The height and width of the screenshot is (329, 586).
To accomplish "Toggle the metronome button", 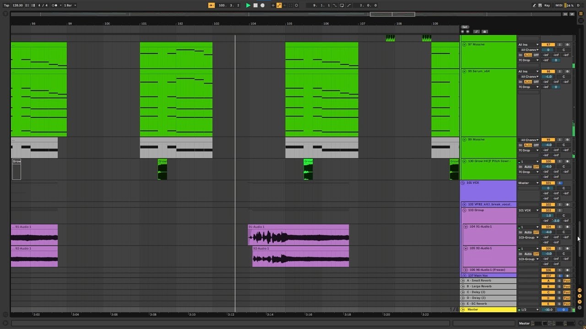I will coord(55,5).
